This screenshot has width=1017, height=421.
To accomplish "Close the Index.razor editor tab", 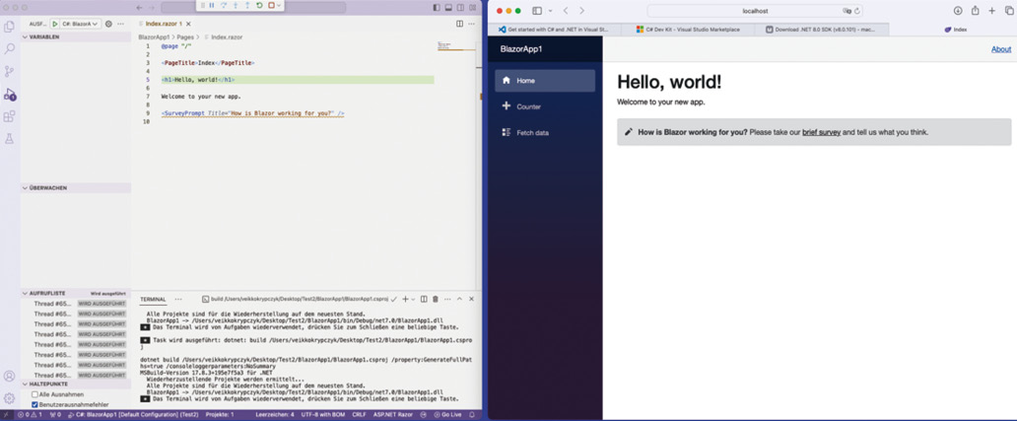I will tap(188, 24).
